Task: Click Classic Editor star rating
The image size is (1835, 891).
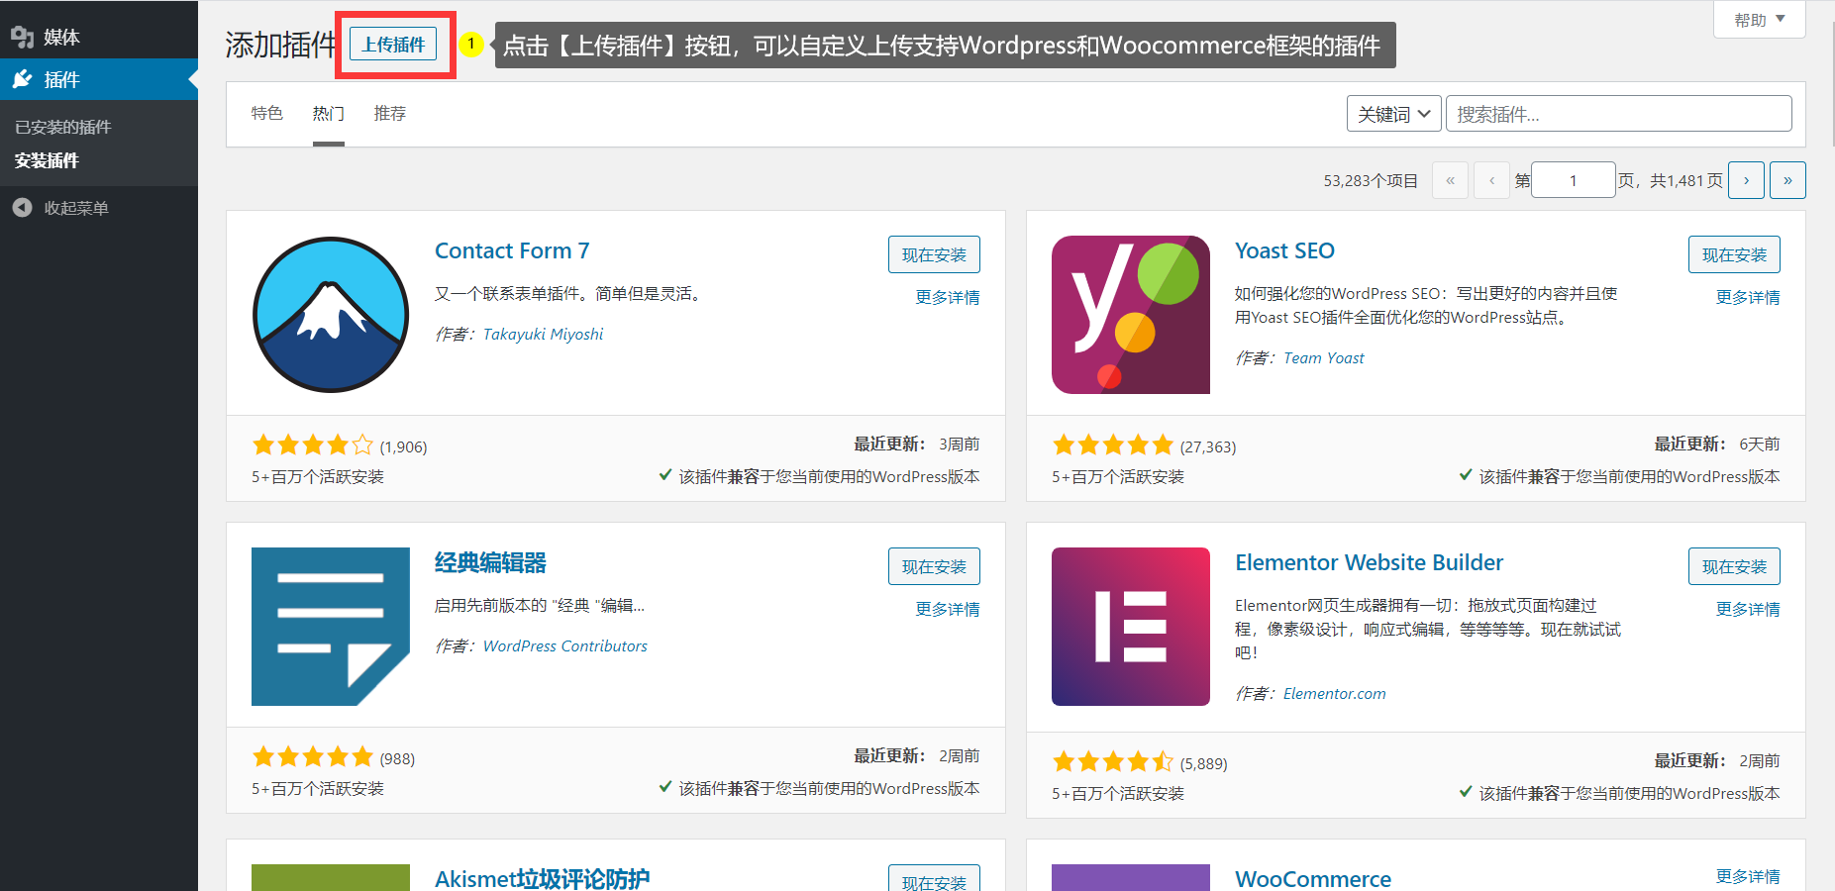Action: [313, 756]
